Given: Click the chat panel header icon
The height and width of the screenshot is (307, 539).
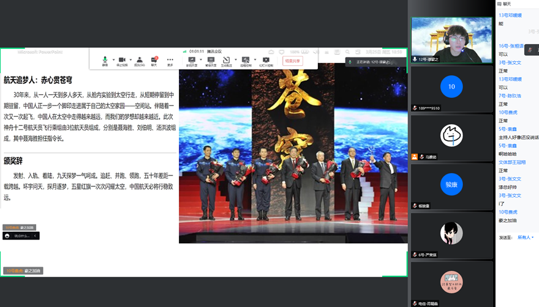Looking at the screenshot, I should click(x=499, y=4).
